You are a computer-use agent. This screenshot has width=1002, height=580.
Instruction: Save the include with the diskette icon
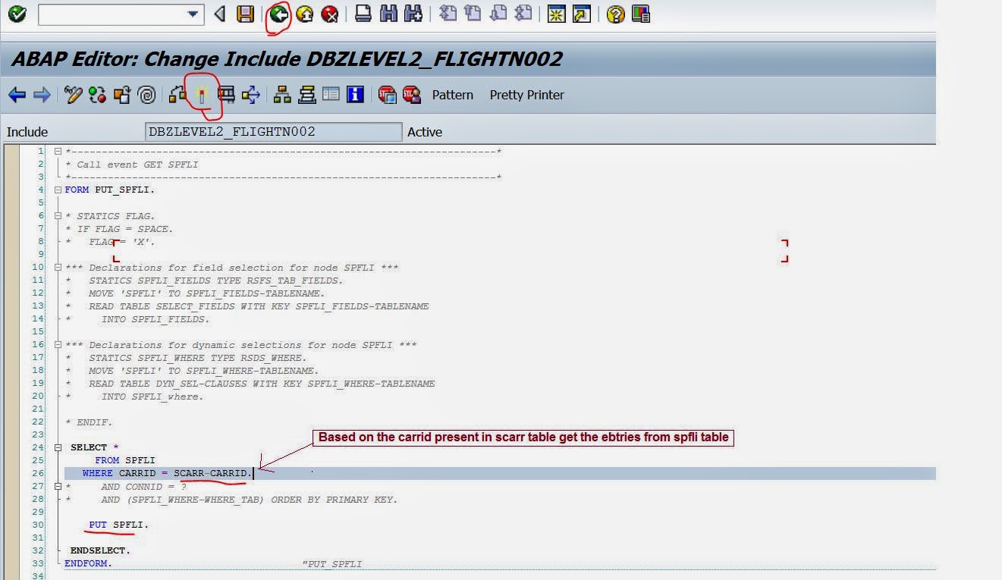245,14
